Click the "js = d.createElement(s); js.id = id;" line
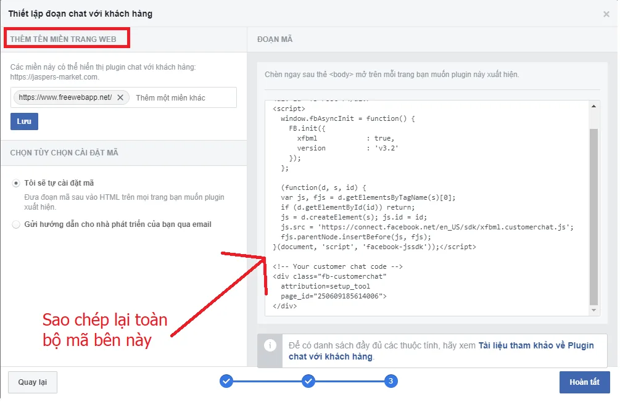Viewport: 620px width, 407px height. click(x=354, y=217)
